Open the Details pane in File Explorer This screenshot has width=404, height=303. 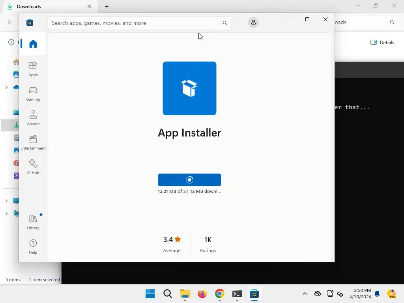point(382,43)
